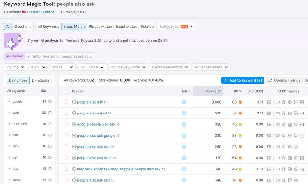Open SERP view icon for 'people also asked'
Screen dimensions: 308x184
coord(269,113)
